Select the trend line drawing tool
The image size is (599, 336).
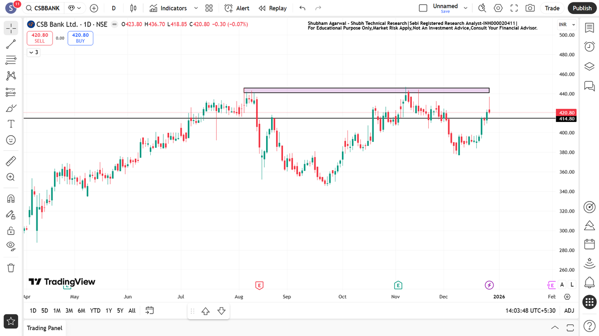tap(11, 44)
